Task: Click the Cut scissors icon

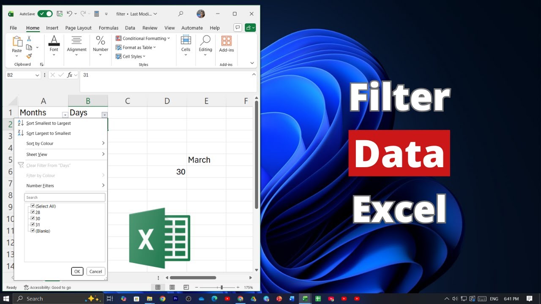Action: tap(29, 38)
